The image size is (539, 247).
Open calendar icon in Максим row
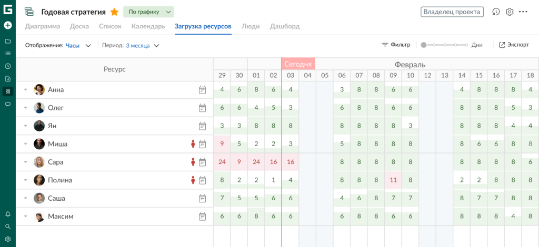click(203, 217)
